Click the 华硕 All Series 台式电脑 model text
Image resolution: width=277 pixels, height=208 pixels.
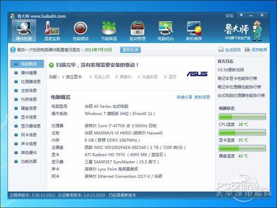pos(106,106)
